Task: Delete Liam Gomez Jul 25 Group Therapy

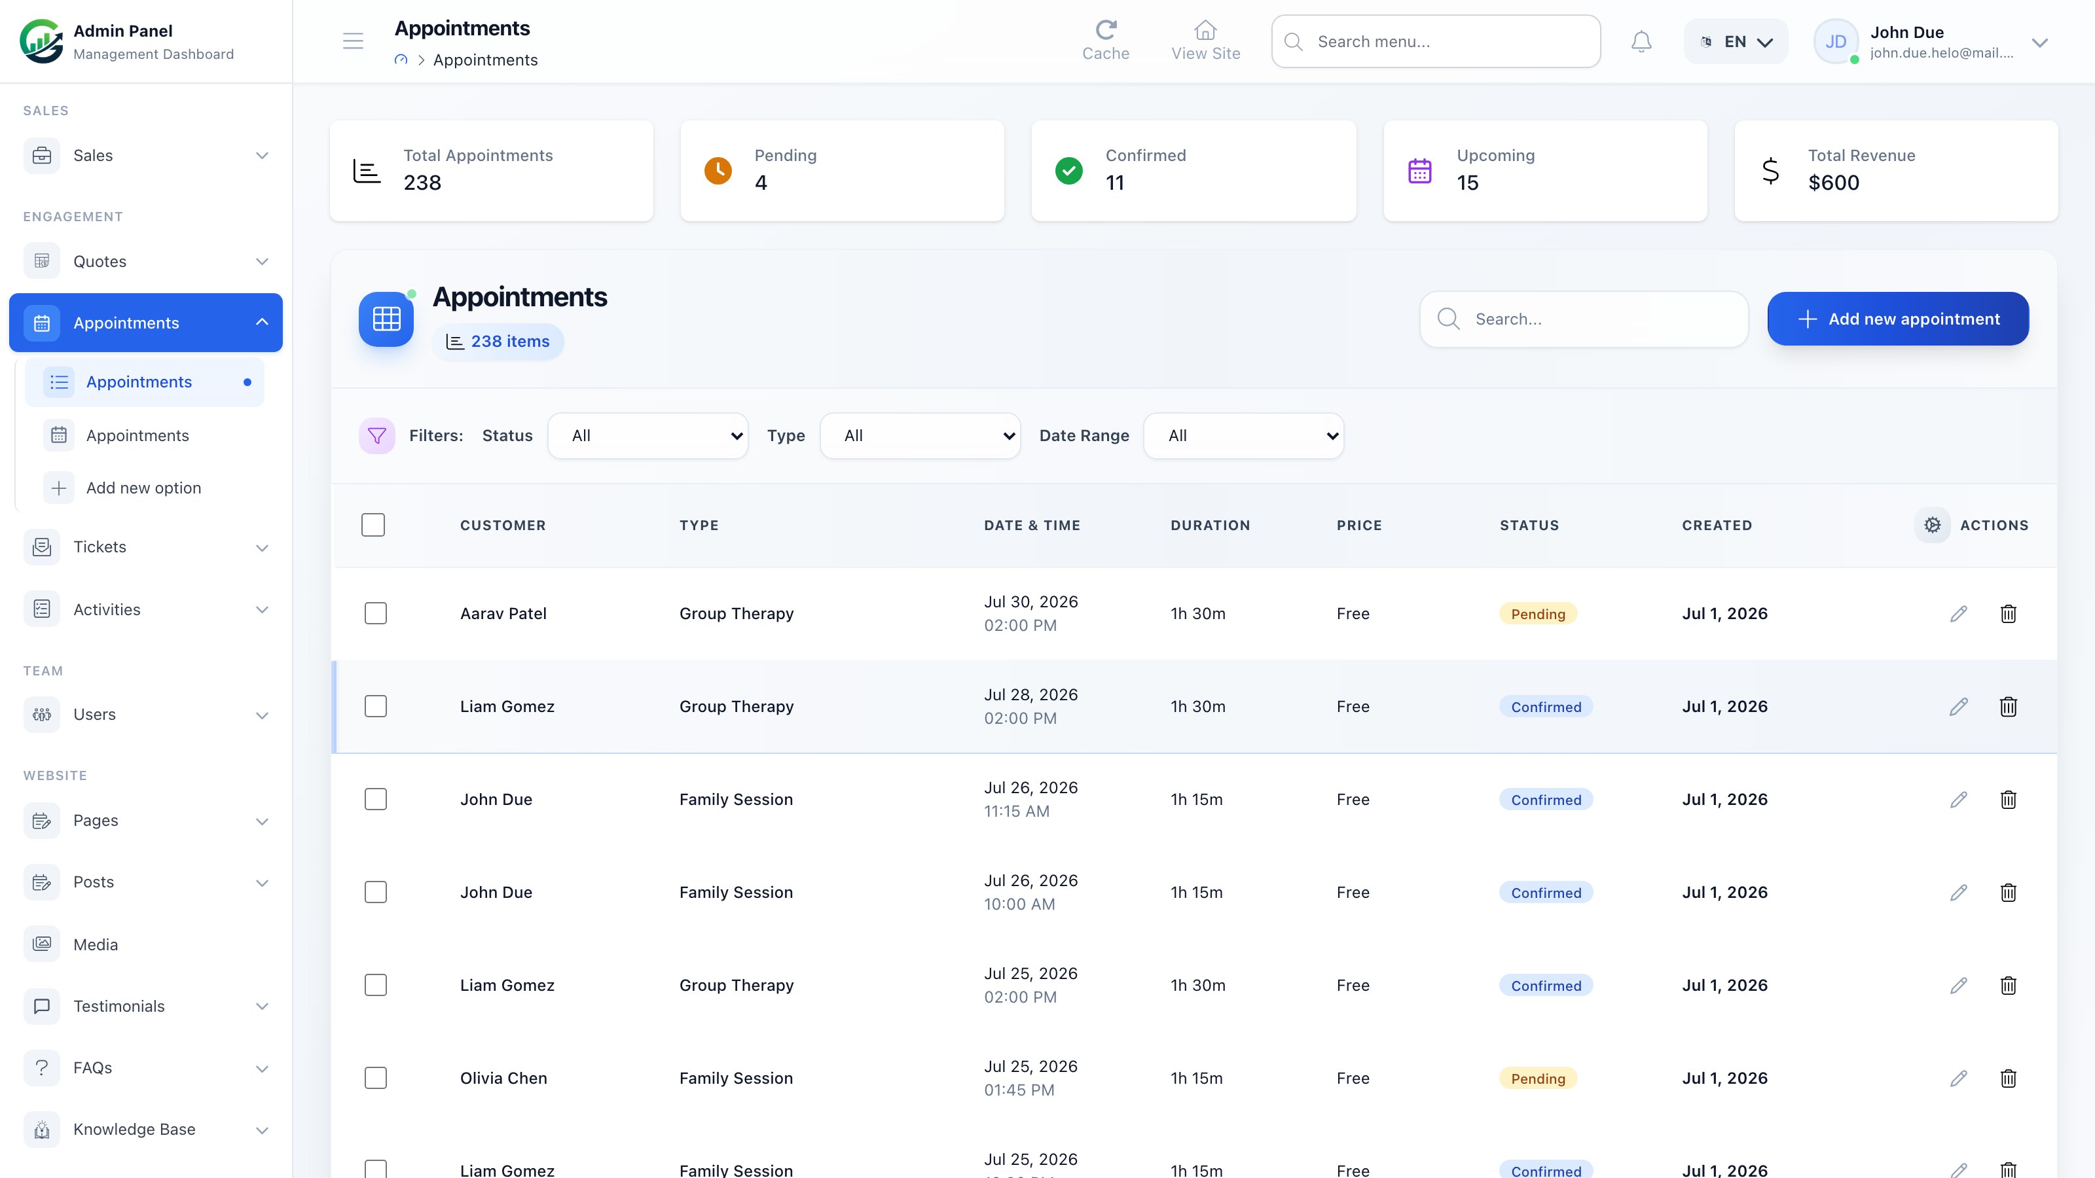Action: [x=2008, y=986]
